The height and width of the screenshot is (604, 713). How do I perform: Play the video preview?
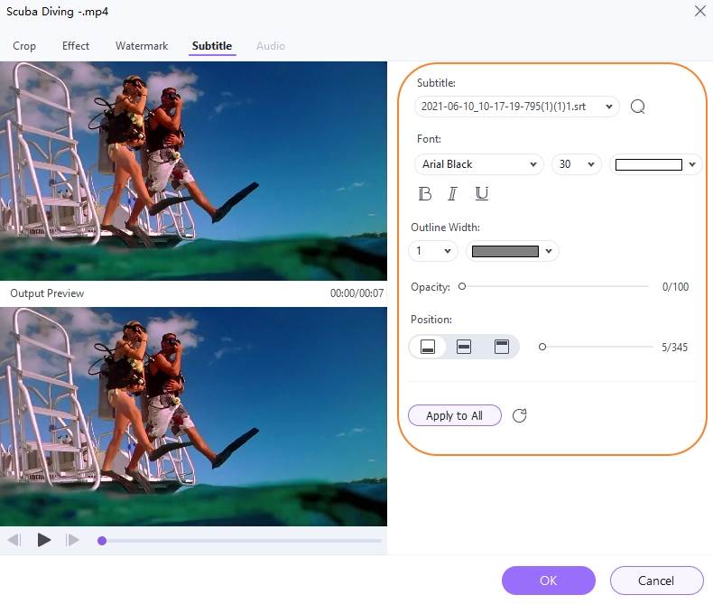pos(43,540)
